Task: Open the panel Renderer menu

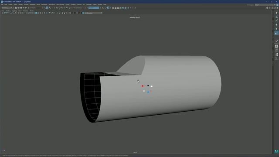Action: [26, 11]
